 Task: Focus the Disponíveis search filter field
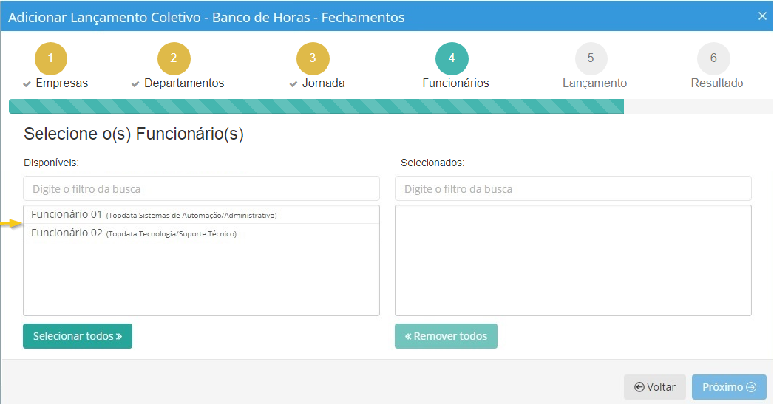tap(201, 188)
